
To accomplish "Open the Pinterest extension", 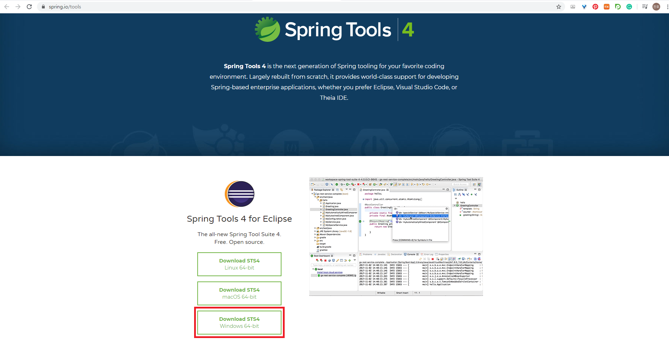I will [595, 7].
